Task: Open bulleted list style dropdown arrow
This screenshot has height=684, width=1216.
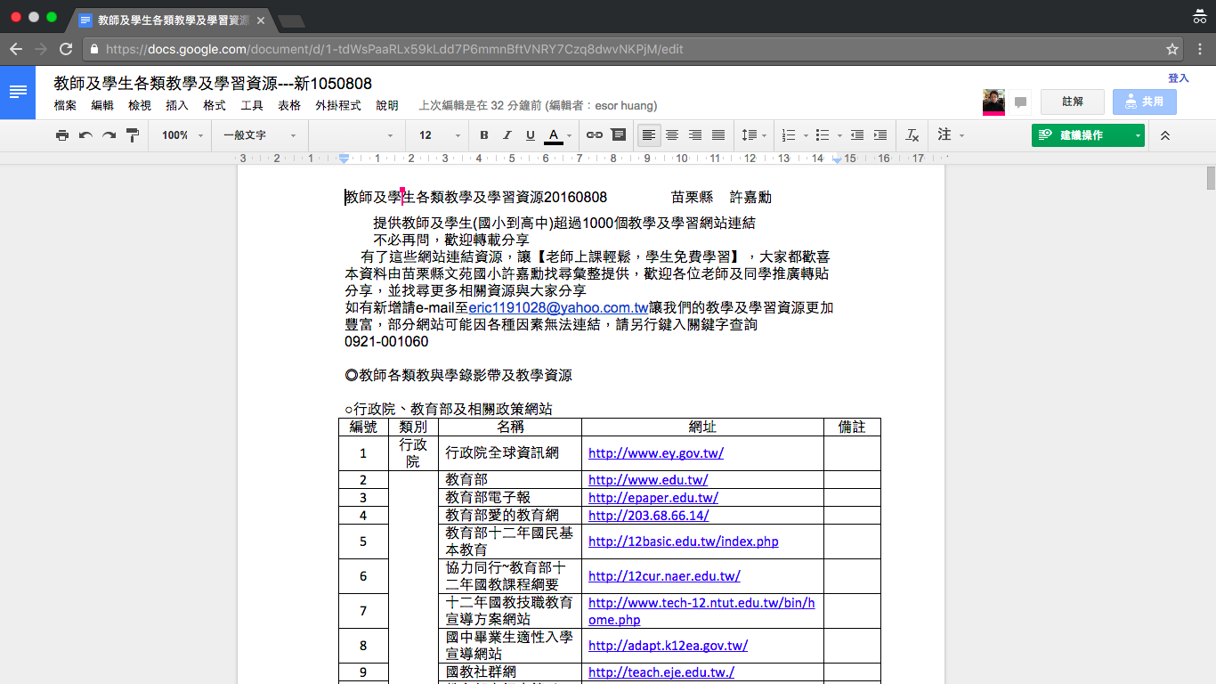Action: pos(839,136)
